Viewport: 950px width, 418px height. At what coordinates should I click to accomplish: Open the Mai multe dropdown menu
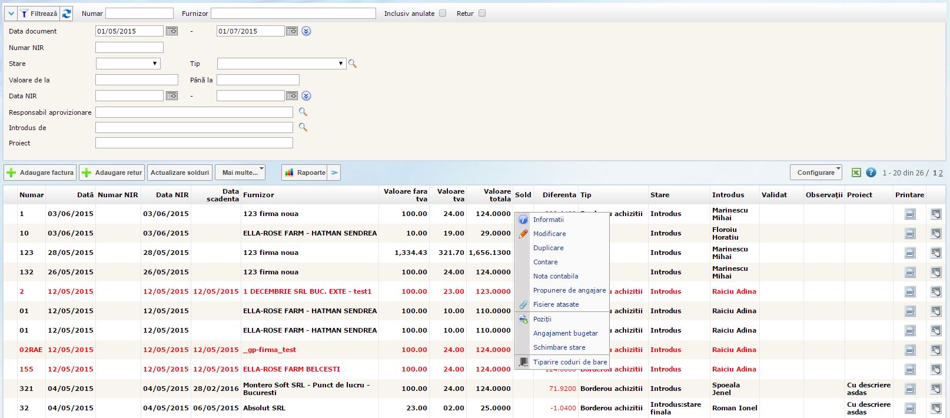[240, 172]
